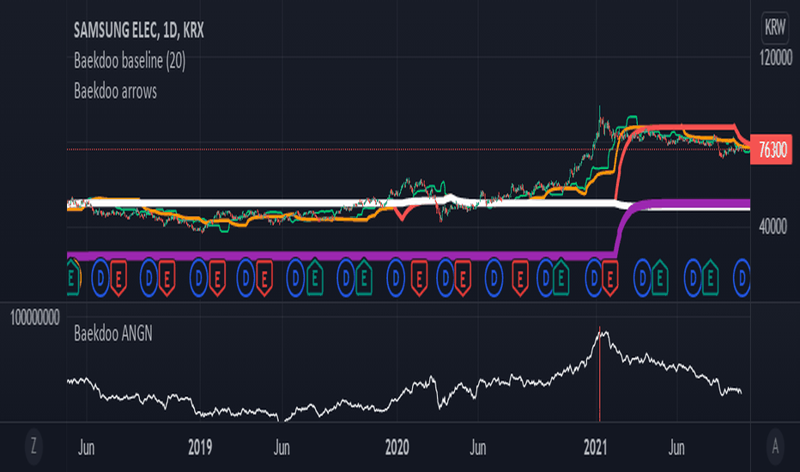Click the 2021 label on the time axis
The image size is (800, 472).
coord(596,447)
